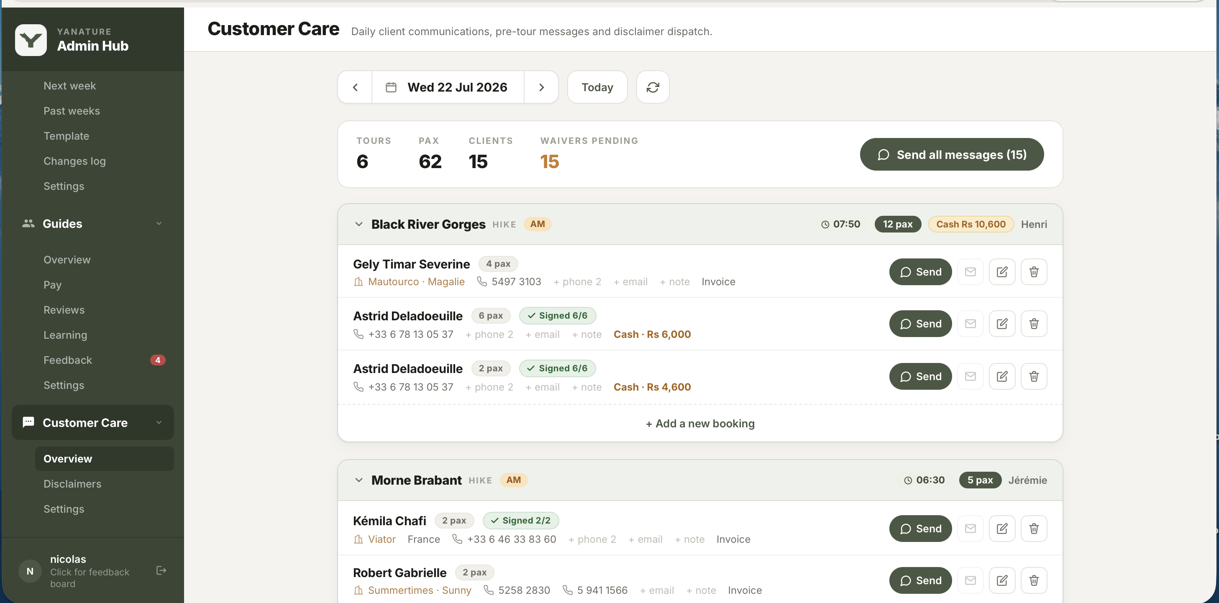Open Changes log in sidebar
The image size is (1219, 603).
tap(74, 161)
